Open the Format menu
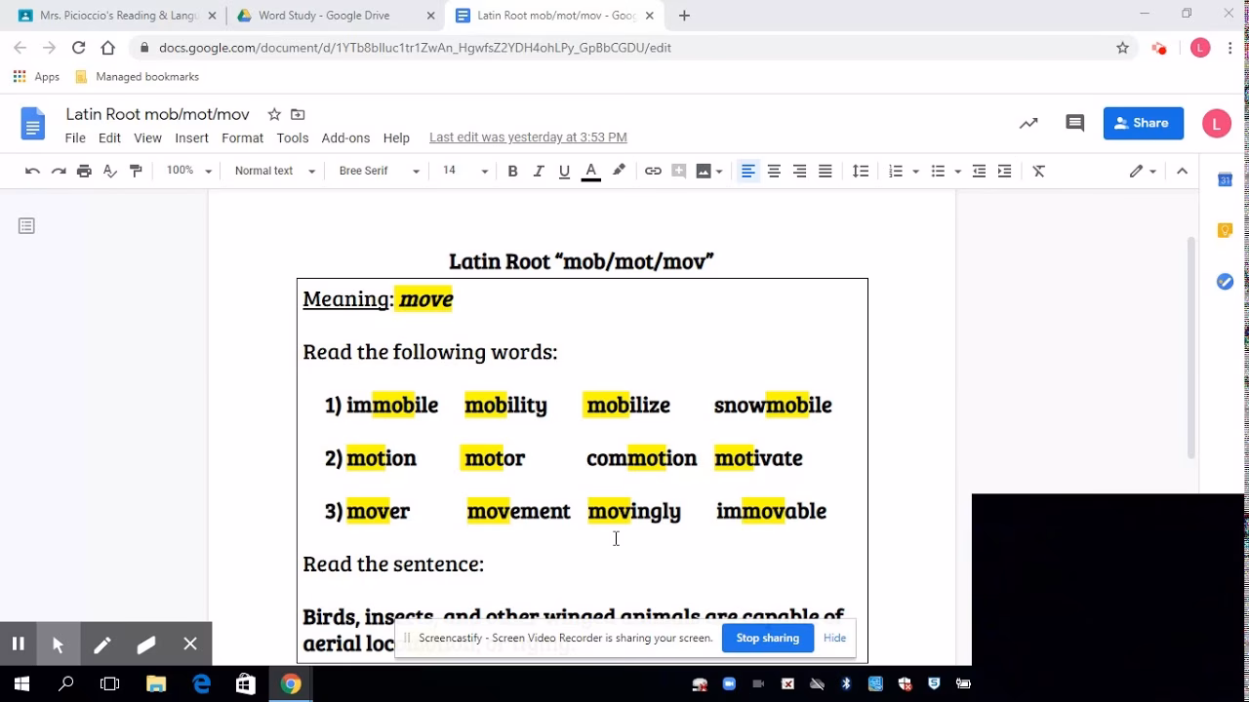 [x=242, y=137]
